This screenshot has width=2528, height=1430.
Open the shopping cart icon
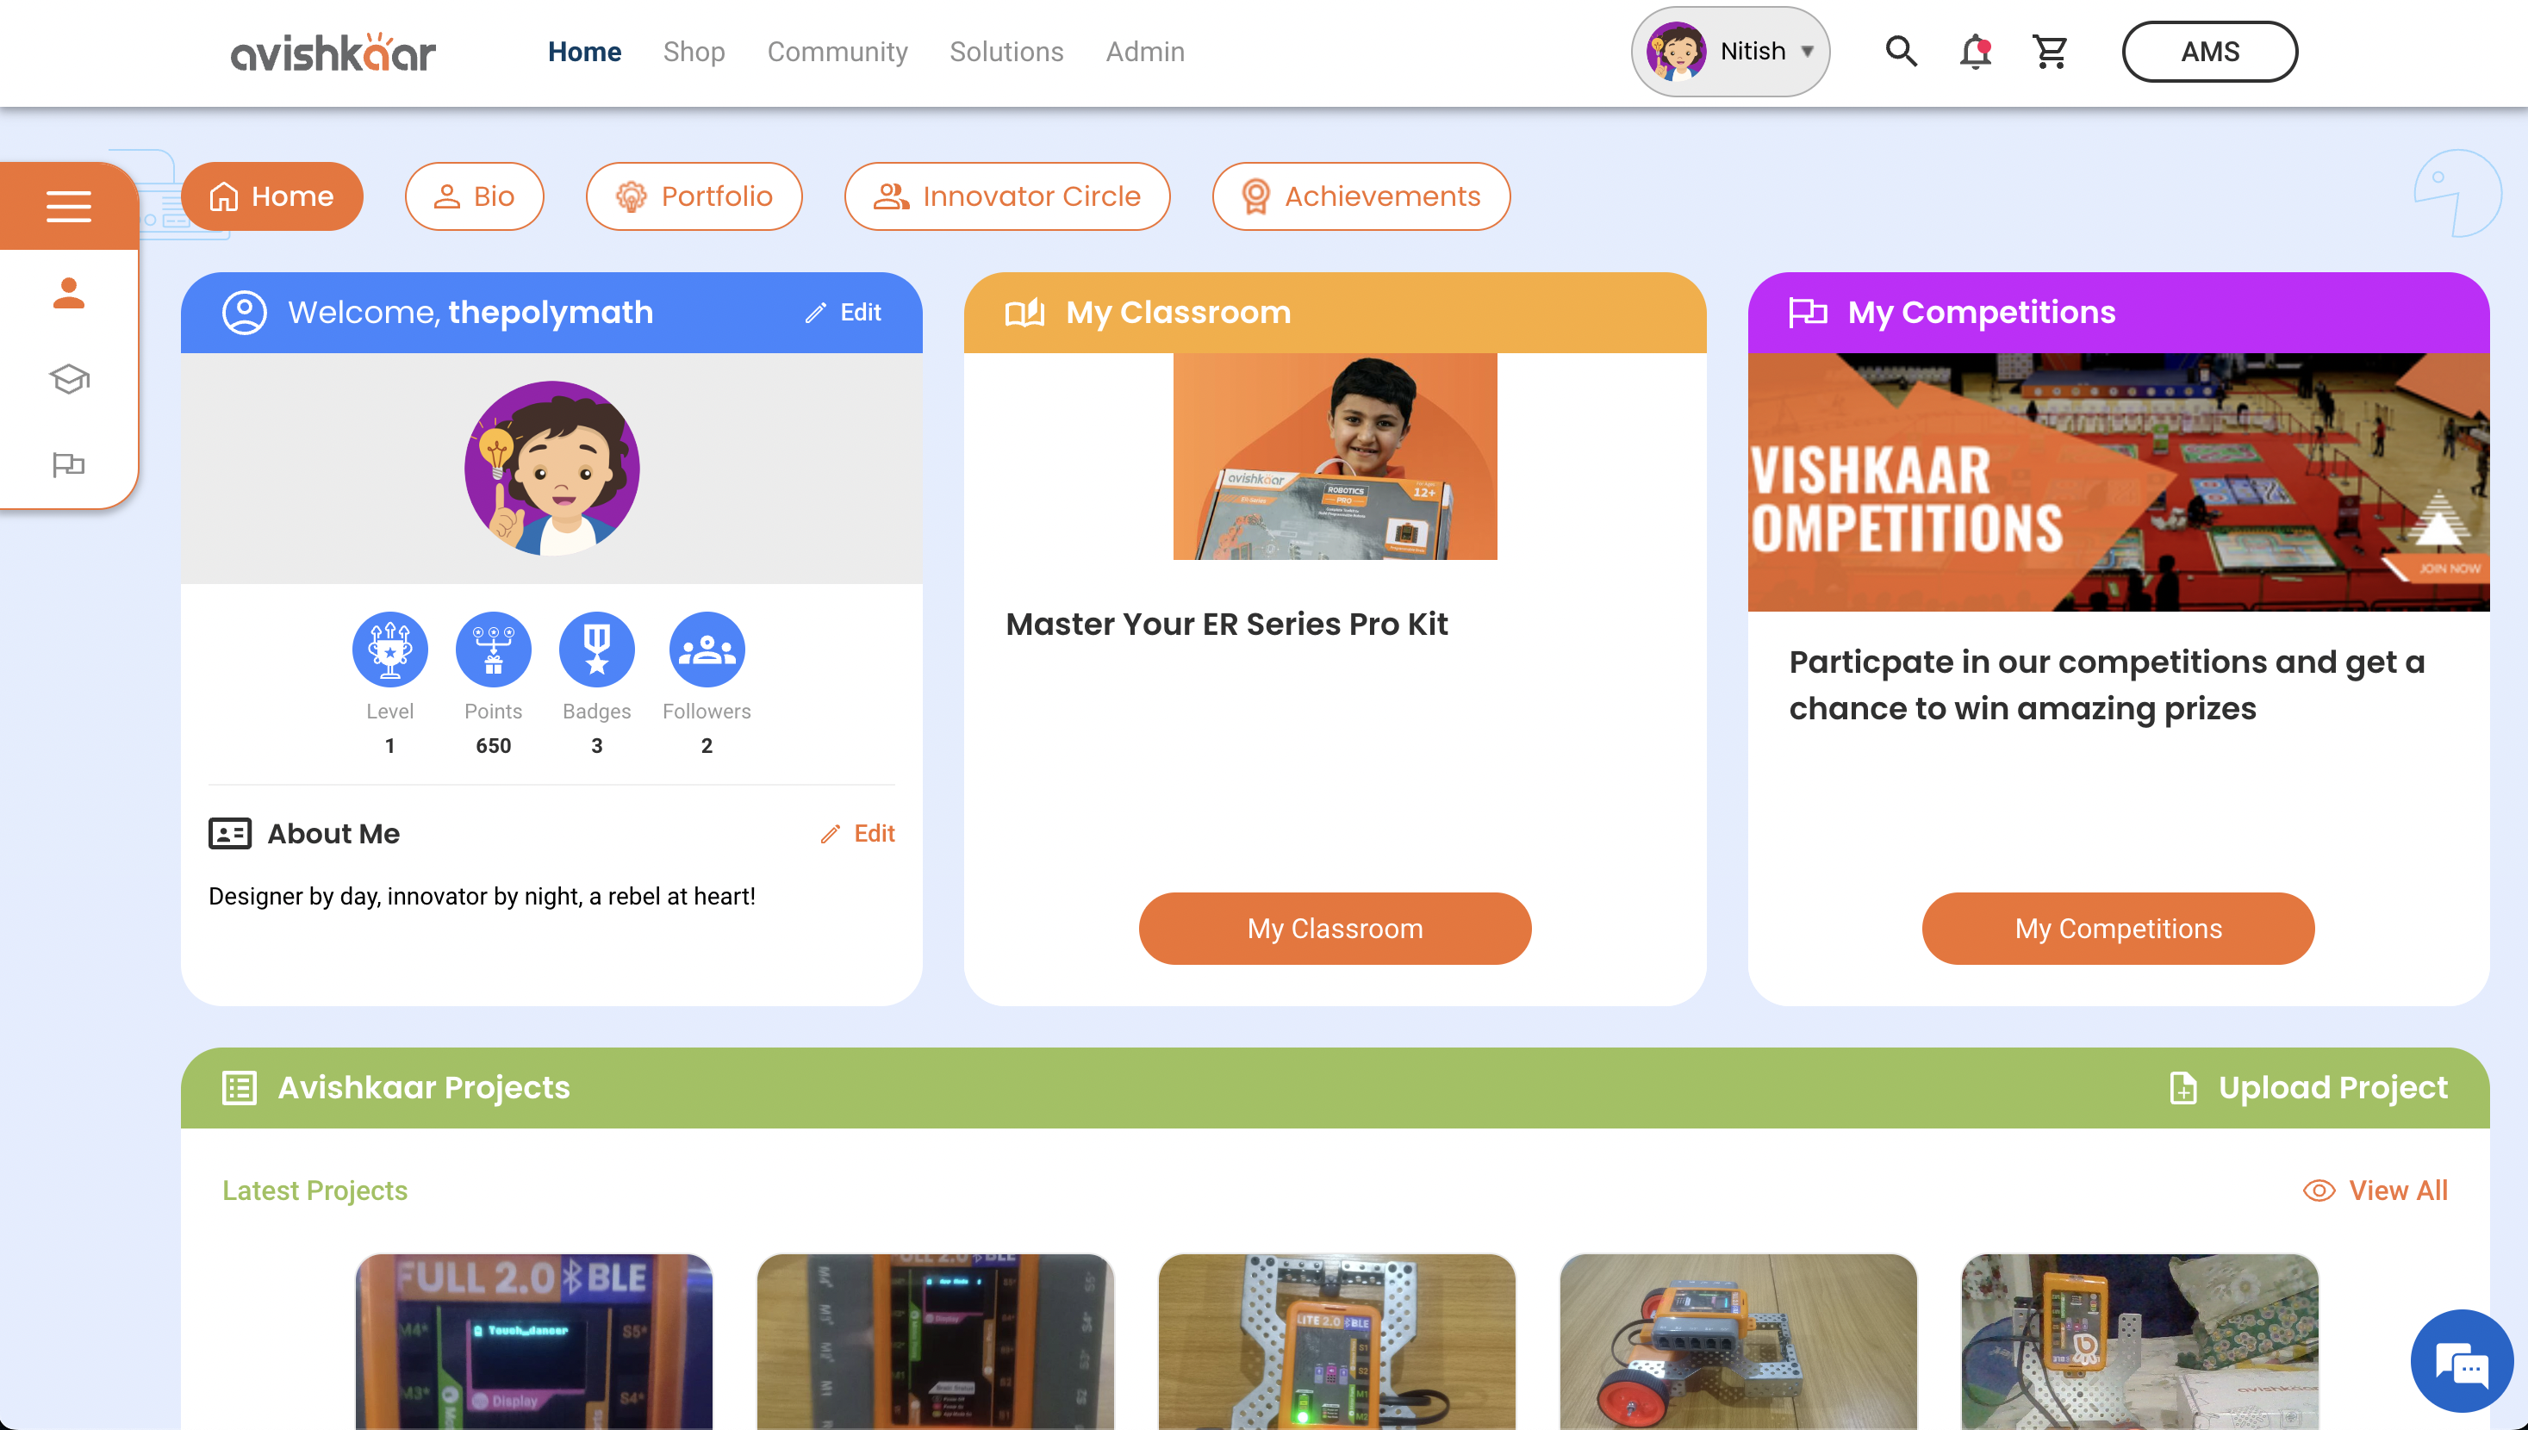[x=2050, y=51]
